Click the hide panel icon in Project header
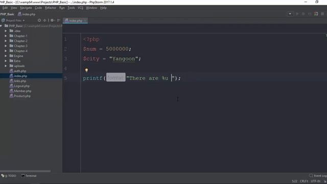327x184 pixels. [59, 20]
